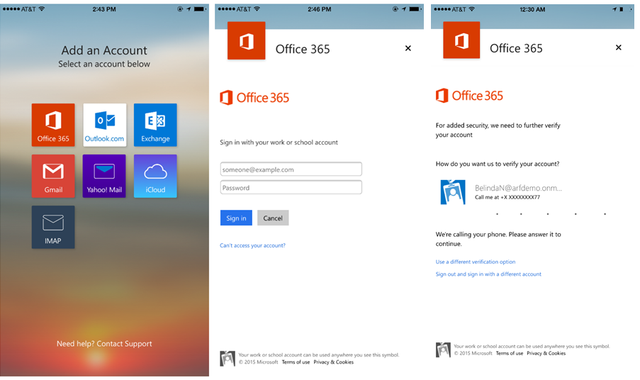Open Privacy & Cookies on sign-in screen
This screenshot has width=640, height=380.
pyautogui.click(x=334, y=362)
